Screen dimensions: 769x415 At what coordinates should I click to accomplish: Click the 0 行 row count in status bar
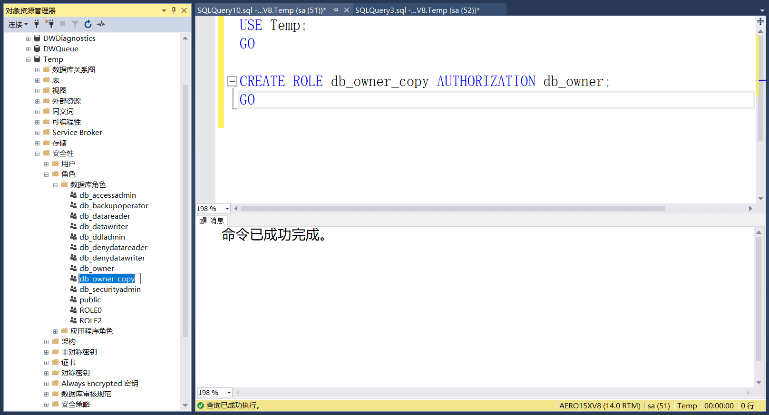click(748, 405)
